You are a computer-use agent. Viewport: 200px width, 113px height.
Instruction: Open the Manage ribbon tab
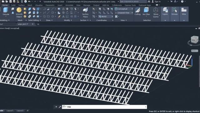tap(87, 5)
